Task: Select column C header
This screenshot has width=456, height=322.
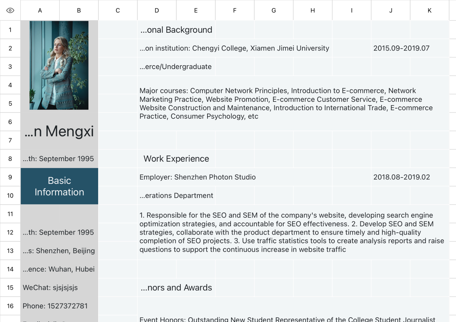Action: 118,10
